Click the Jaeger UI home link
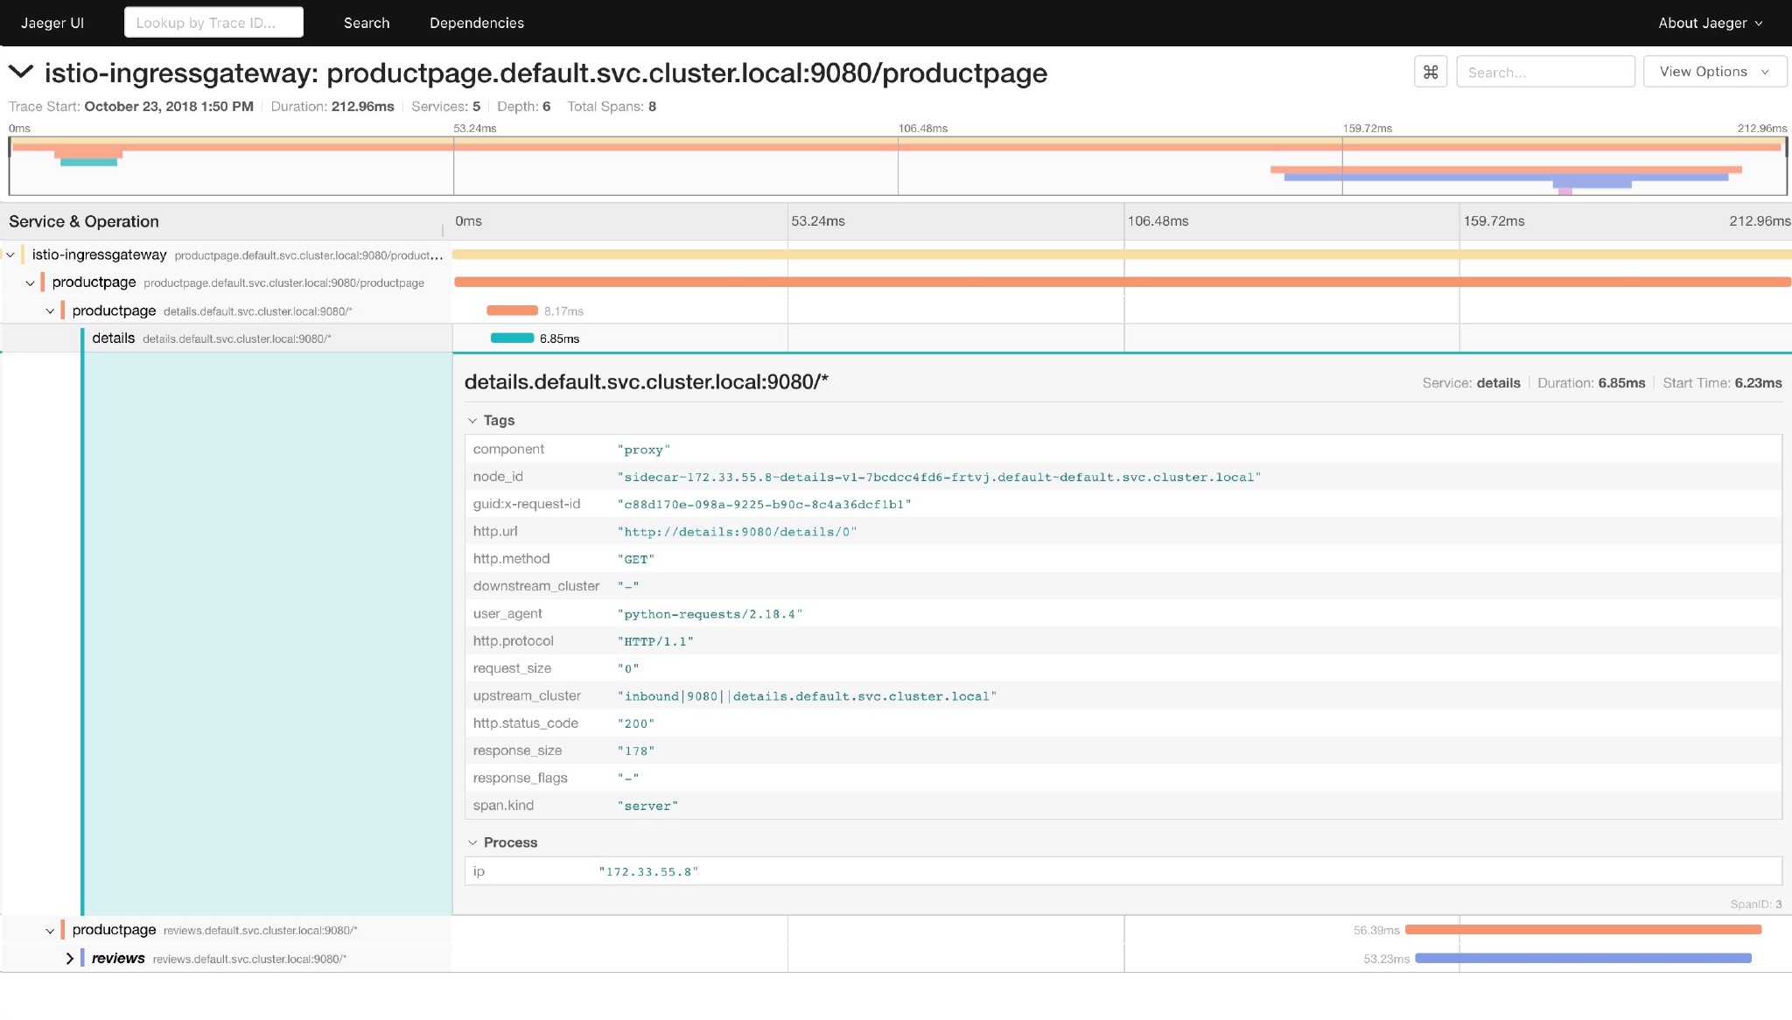Screen dimensions: 1792x1020 (52, 23)
